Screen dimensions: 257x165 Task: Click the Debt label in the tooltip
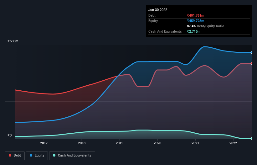tap(152, 15)
